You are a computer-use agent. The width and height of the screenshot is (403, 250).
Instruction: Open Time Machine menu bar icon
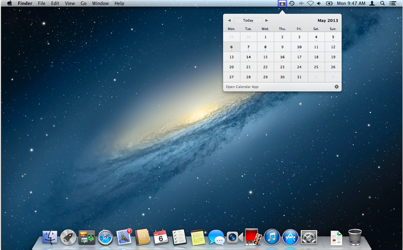pos(292,4)
